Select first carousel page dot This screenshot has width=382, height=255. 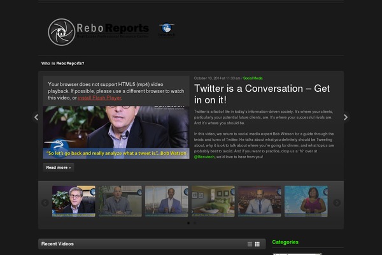tap(188, 223)
